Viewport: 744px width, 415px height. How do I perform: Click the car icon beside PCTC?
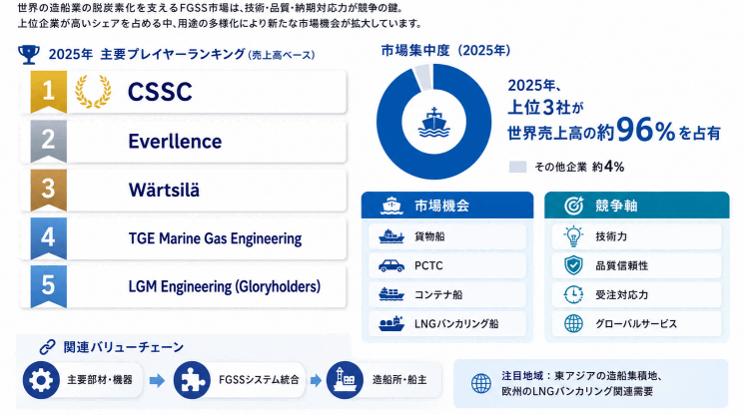pyautogui.click(x=391, y=265)
